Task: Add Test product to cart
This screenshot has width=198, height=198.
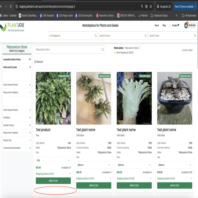Action: tap(53, 181)
